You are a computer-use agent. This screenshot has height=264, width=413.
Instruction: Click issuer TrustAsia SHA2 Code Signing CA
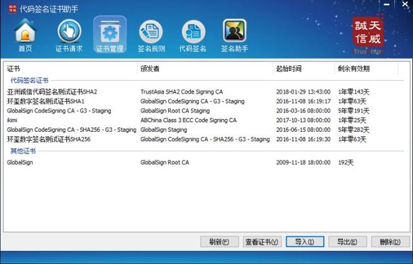tap(181, 92)
